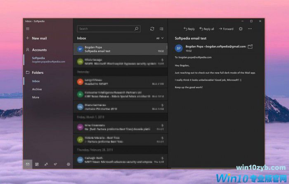Switch to Mail app icon
This screenshot has width=289, height=184.
[28, 164]
